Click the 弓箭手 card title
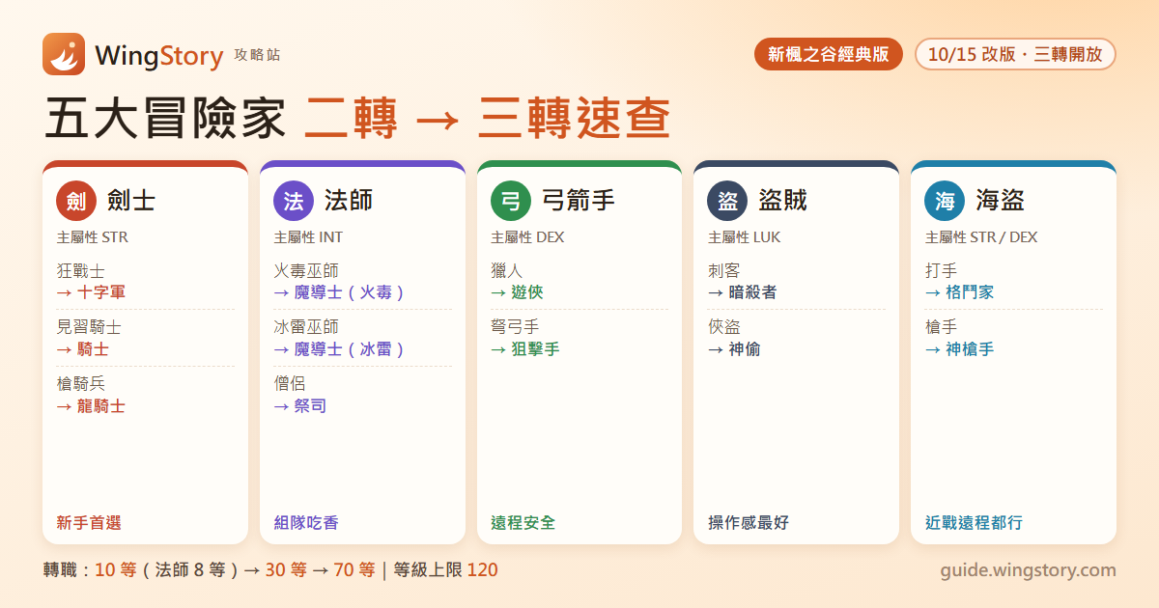The width and height of the screenshot is (1159, 608). coord(579,201)
